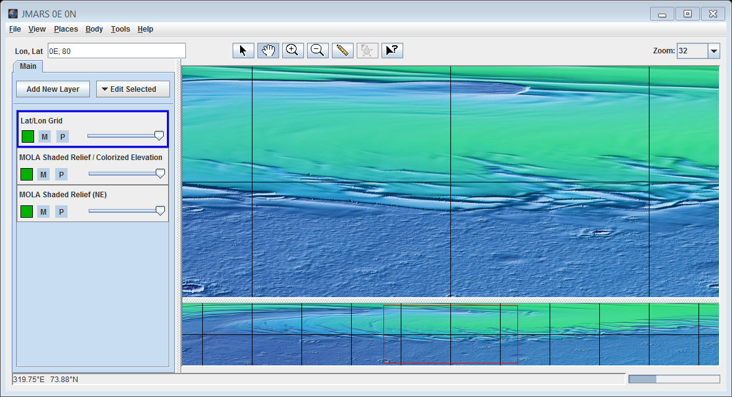The image size is (732, 397).
Task: Choose the zoom out magnifier tool
Action: 318,50
